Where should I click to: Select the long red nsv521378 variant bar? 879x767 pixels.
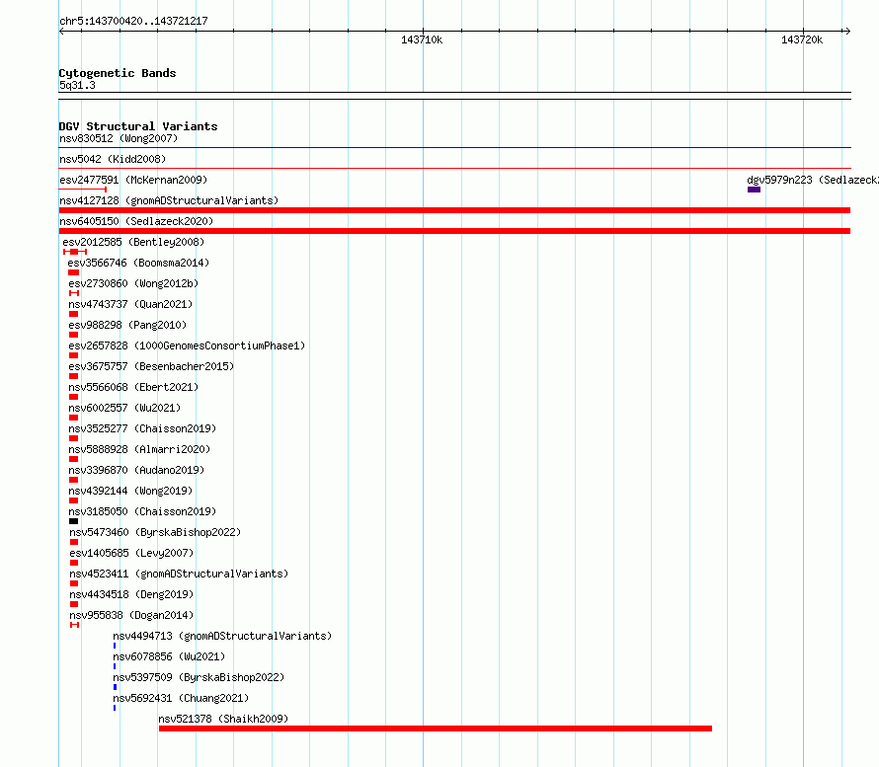point(435,729)
